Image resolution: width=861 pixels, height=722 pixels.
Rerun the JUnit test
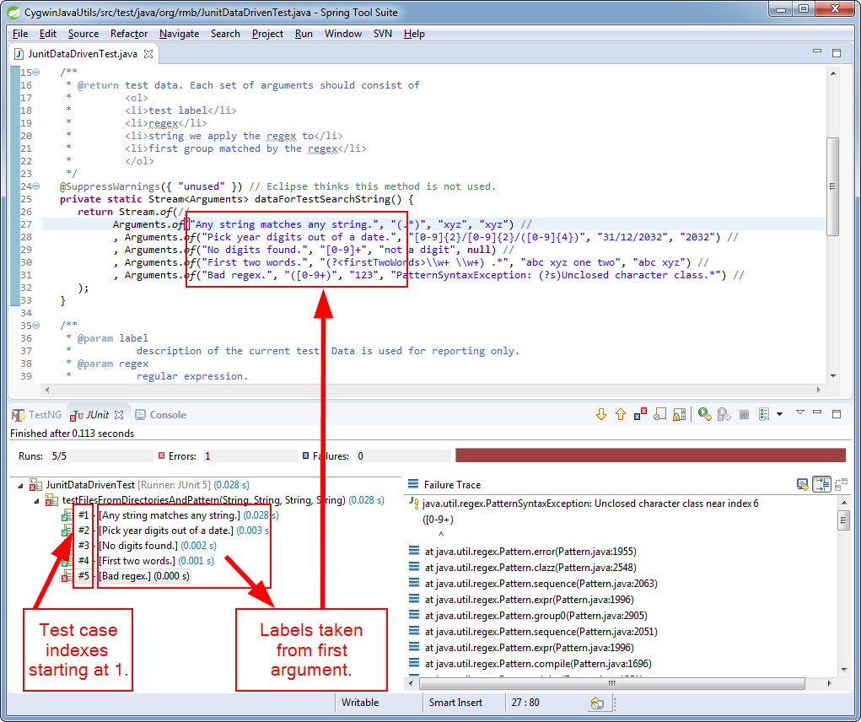(x=702, y=414)
